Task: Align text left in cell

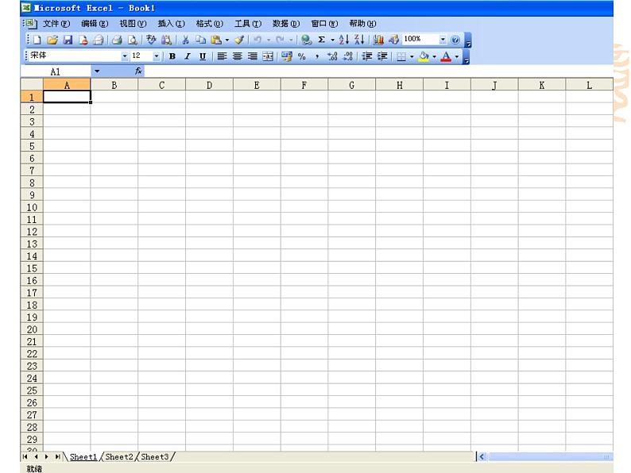Action: coord(223,56)
